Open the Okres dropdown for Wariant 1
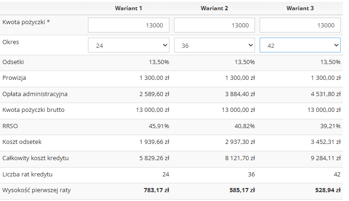This screenshot has width=349, height=201. click(128, 45)
